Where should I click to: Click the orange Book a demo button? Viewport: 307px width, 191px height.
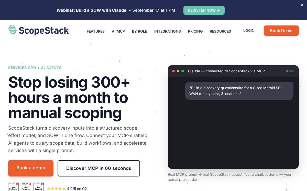pyautogui.click(x=31, y=168)
